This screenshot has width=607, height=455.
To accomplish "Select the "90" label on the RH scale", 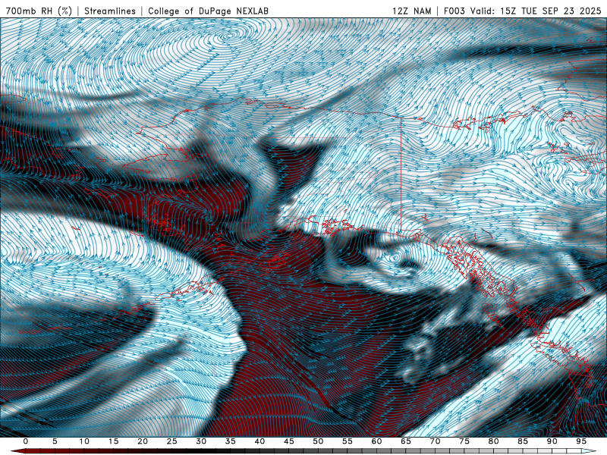I will [x=552, y=441].
